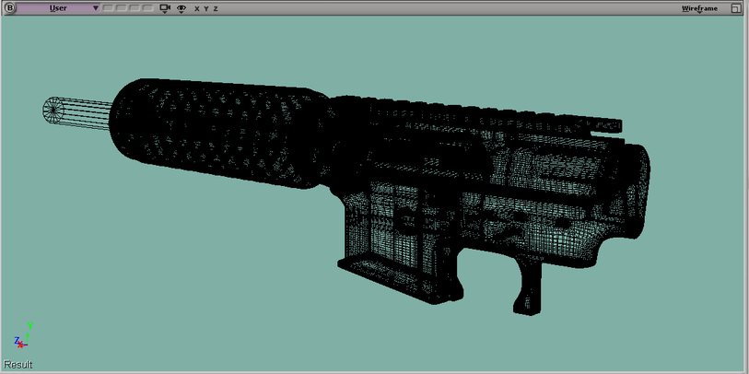The image size is (749, 374).
Task: Click the second view memo slot
Action: click(x=122, y=8)
